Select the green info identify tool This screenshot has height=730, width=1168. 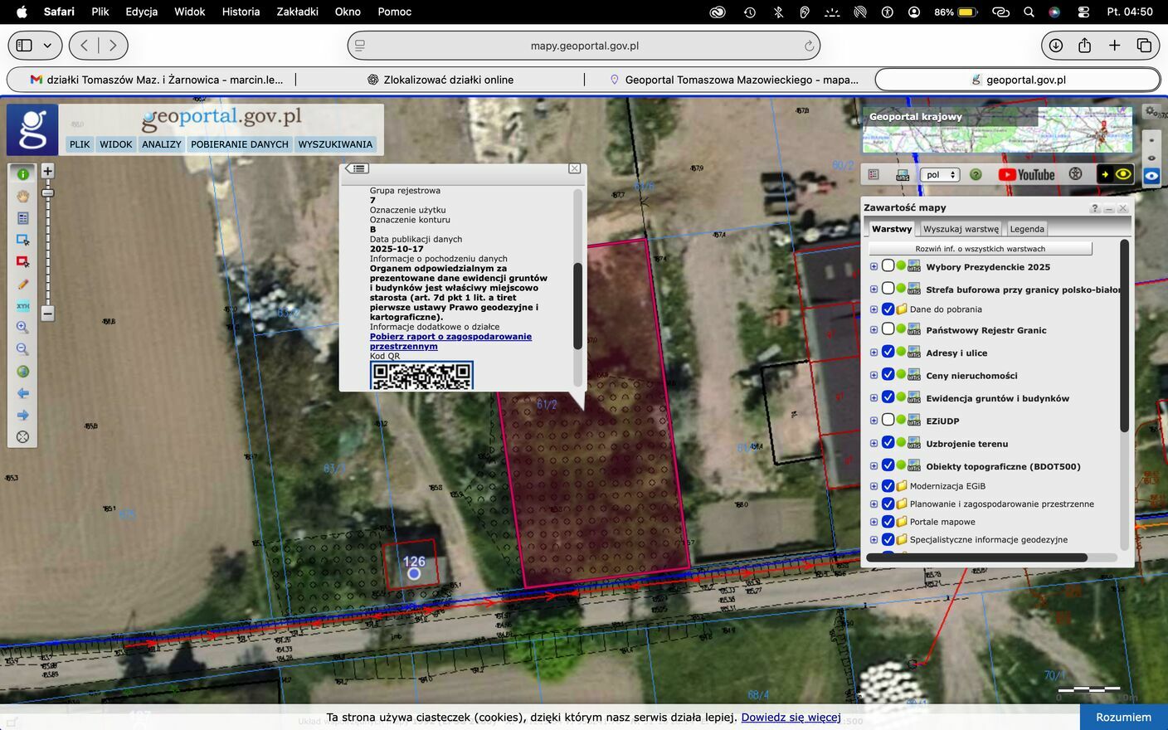pos(22,174)
